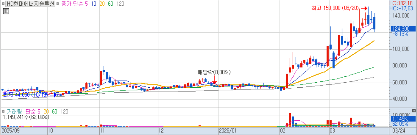417x135 pixels.
Task: Click the small square before 종가 단순
Action: coord(58,4)
